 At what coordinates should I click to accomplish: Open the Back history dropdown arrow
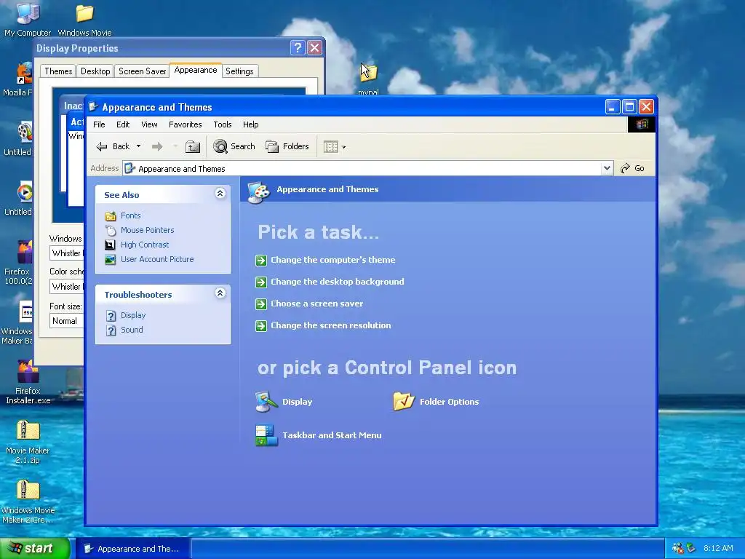pyautogui.click(x=138, y=146)
